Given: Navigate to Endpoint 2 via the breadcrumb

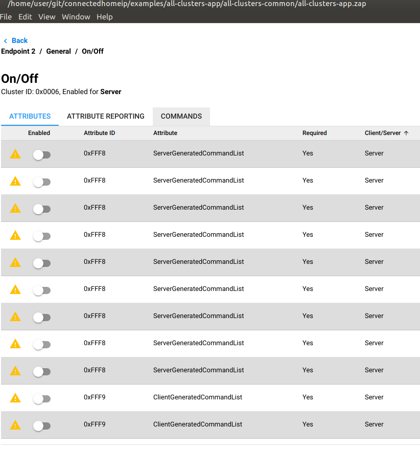Looking at the screenshot, I should point(18,51).
